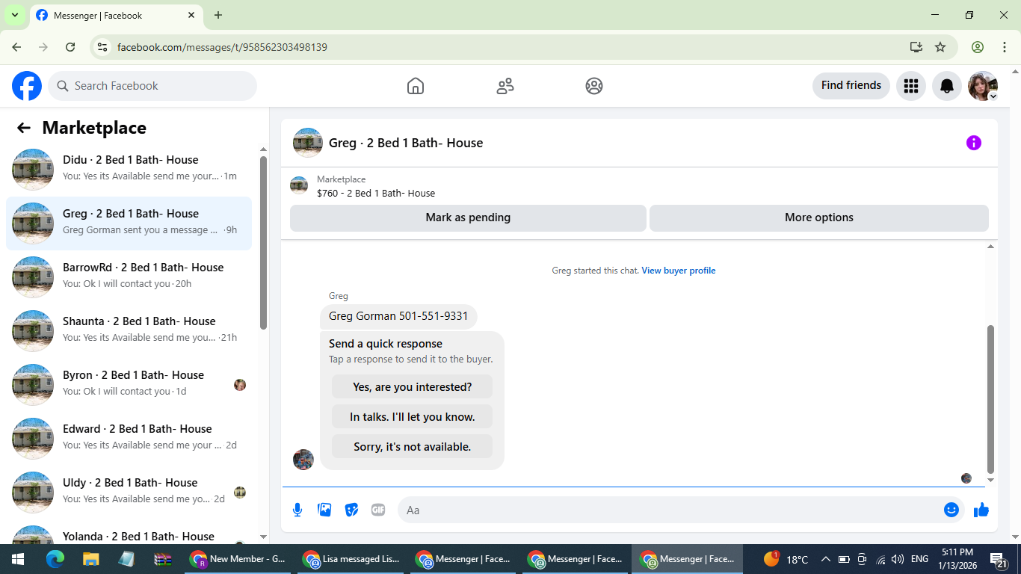Open the Friends icon in top navigation
Viewport: 1021px width, 574px height.
(505, 86)
